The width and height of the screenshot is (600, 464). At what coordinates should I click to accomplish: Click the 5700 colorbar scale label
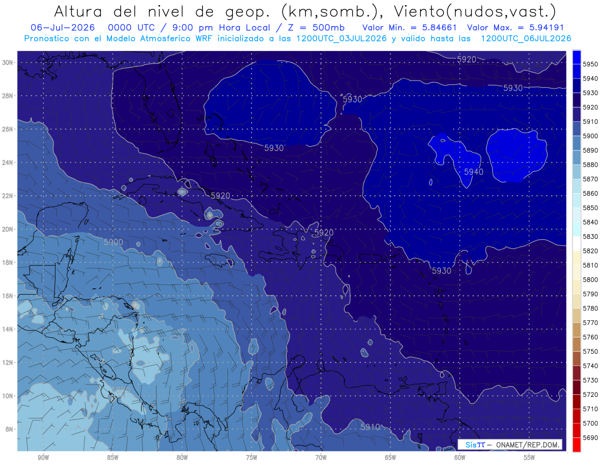590,423
